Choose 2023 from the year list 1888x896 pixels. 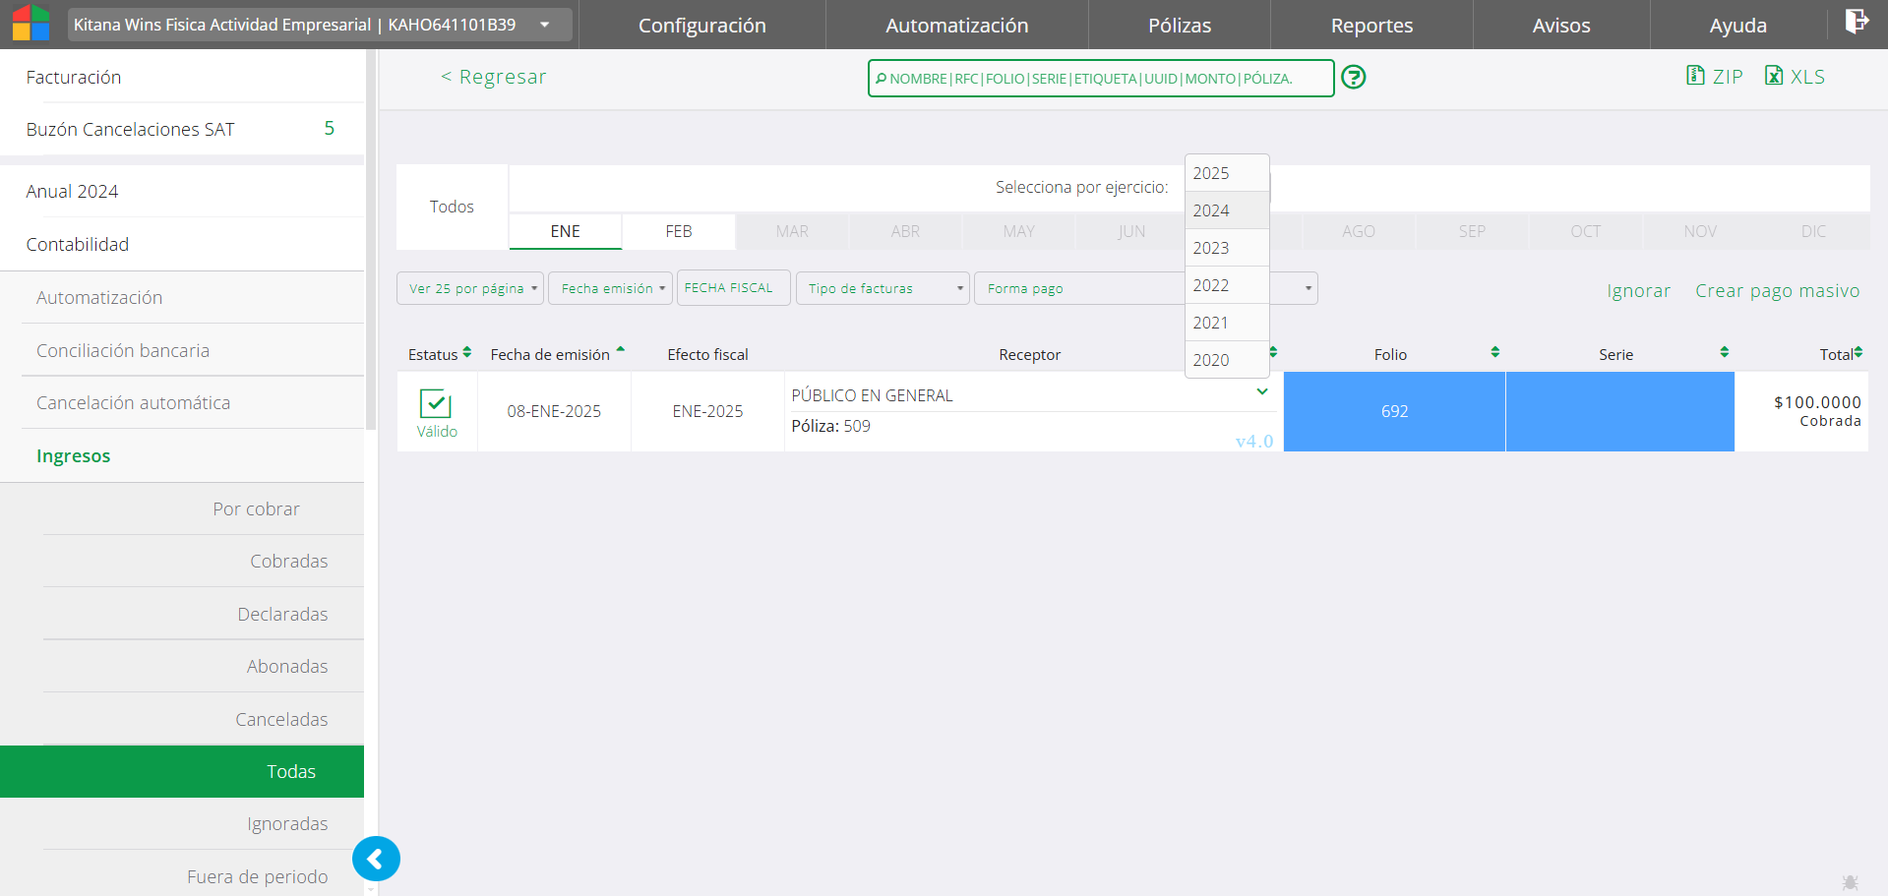click(x=1211, y=248)
